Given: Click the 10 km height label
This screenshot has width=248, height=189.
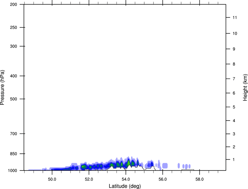Looking at the screenshot, I should (x=235, y=33).
